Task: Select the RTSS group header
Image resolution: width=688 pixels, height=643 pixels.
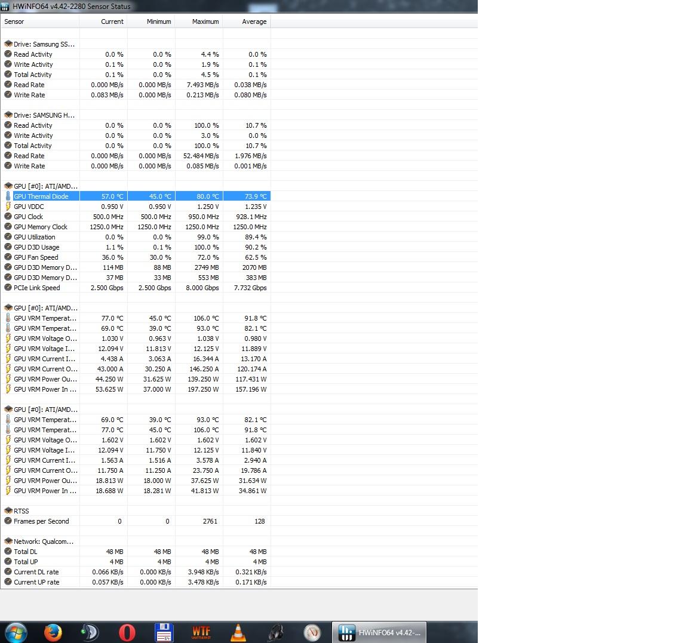Action: (x=21, y=510)
